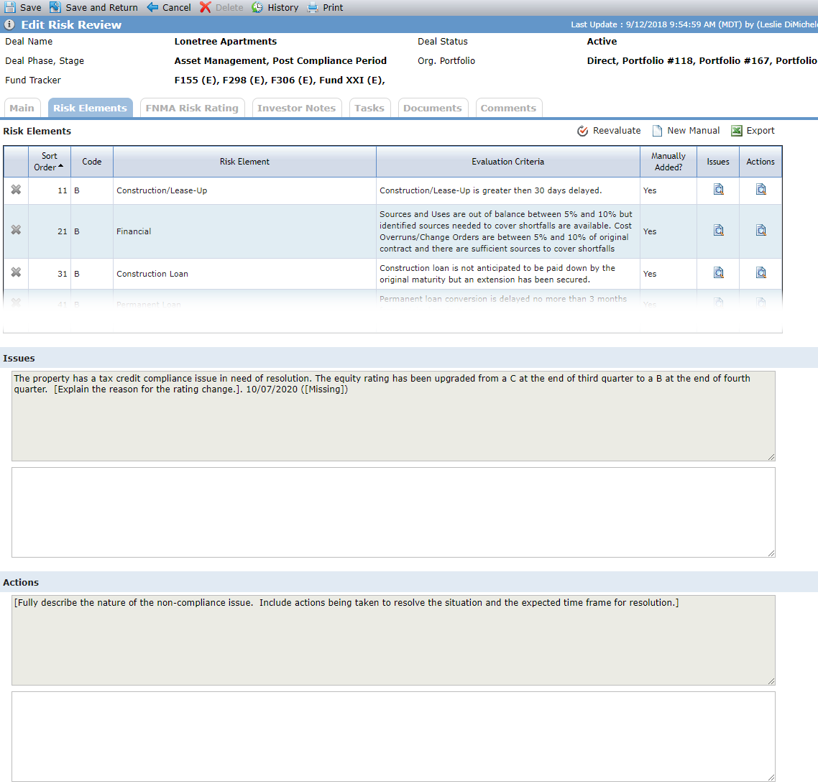Click Lonetree Apartments deal name

(226, 41)
